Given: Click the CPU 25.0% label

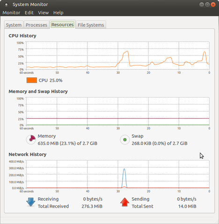Looking at the screenshot, I should (x=51, y=80).
